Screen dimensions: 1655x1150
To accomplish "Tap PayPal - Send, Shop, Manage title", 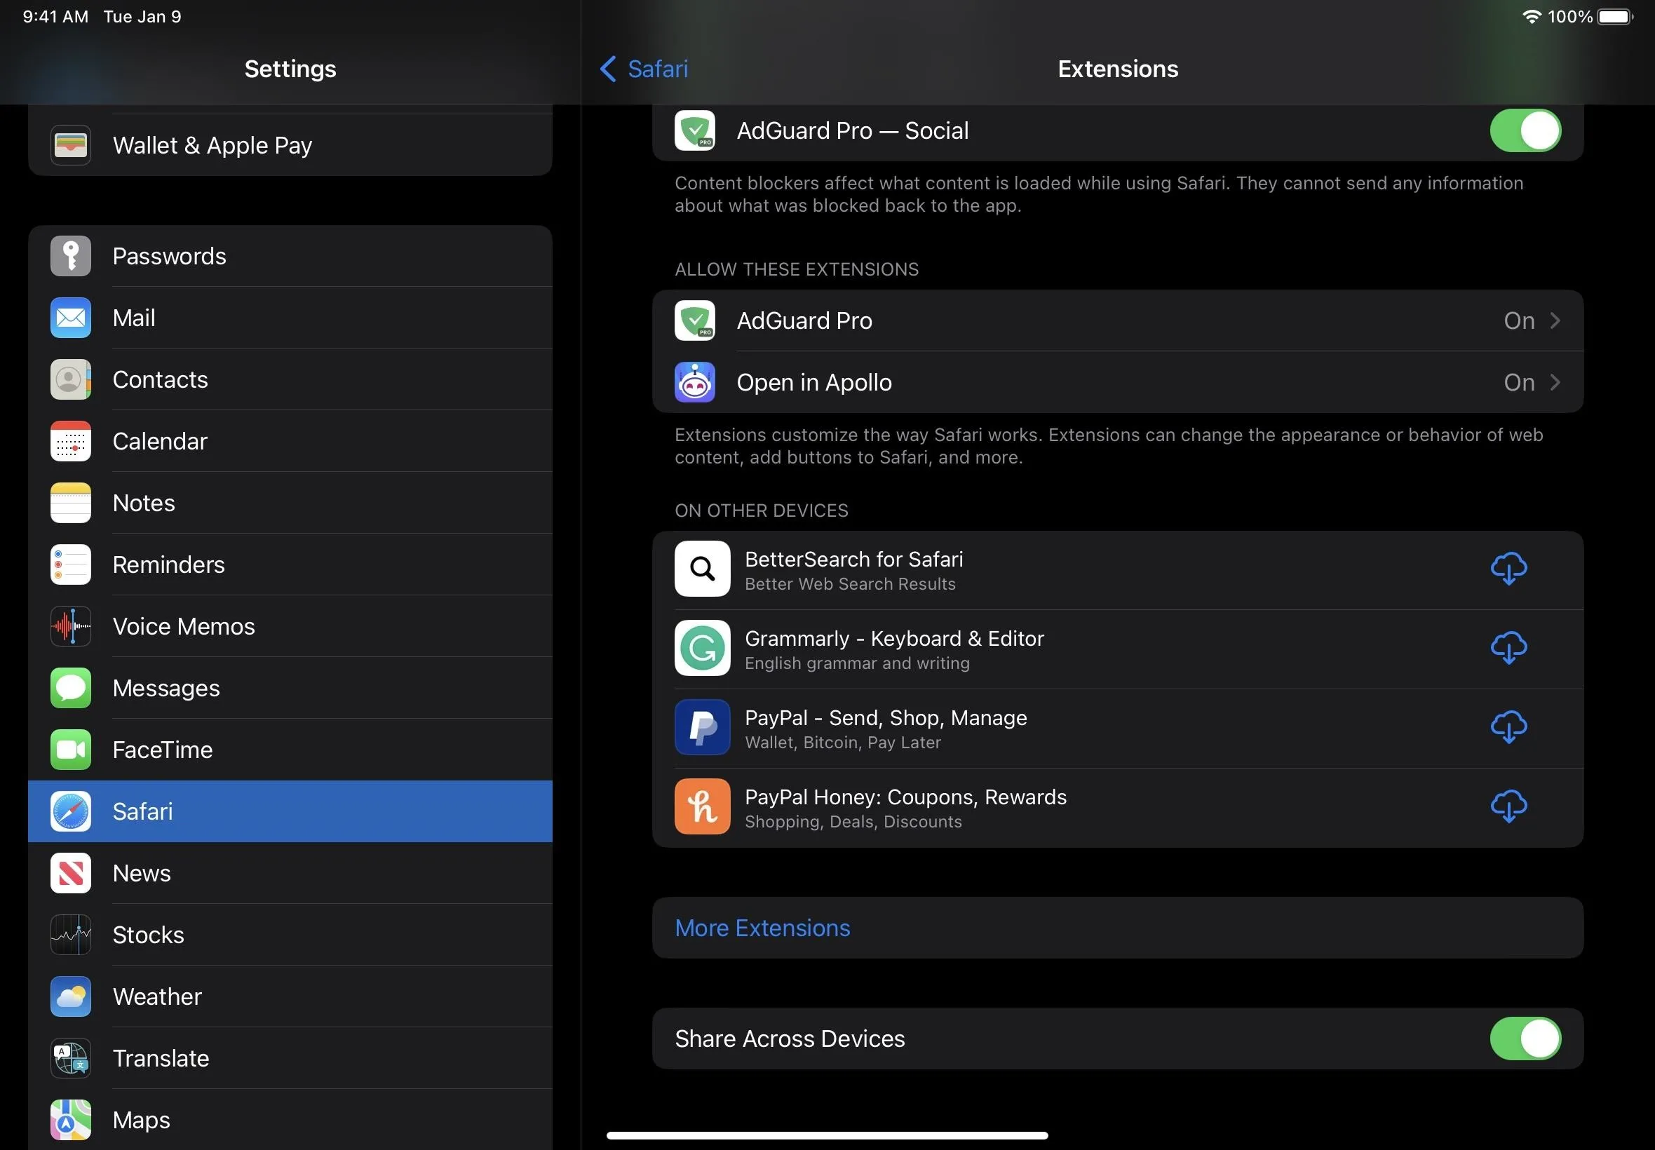I will point(886,717).
